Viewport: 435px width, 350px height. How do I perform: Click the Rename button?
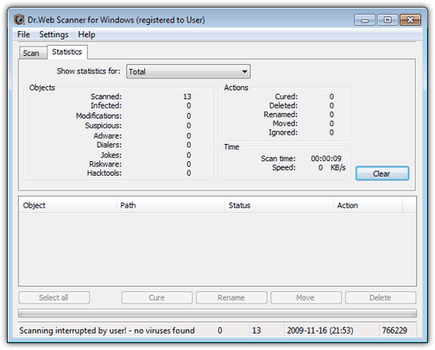pyautogui.click(x=231, y=297)
